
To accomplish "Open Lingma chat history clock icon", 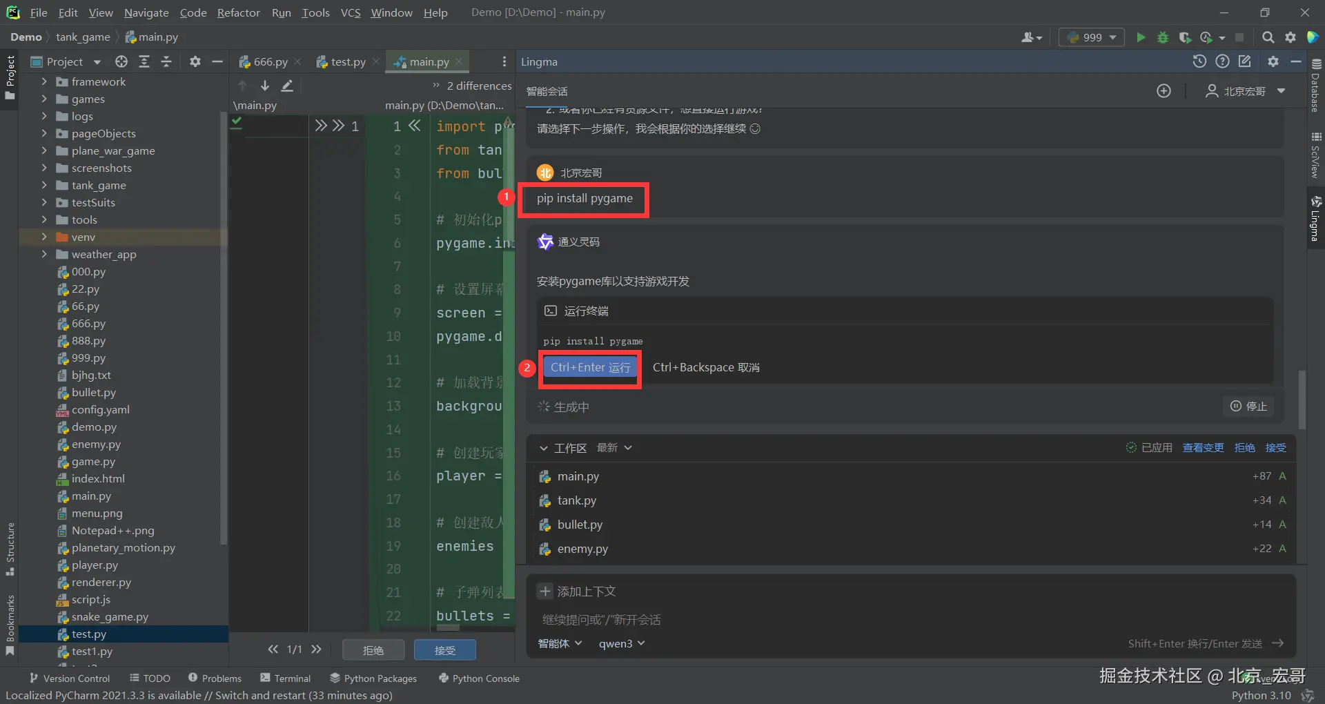I will point(1199,61).
